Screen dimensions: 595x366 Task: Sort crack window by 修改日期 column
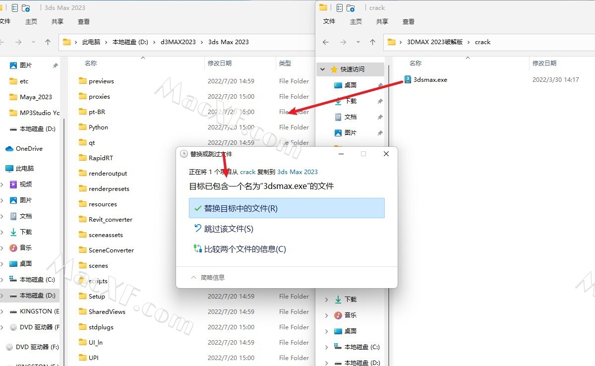point(544,63)
